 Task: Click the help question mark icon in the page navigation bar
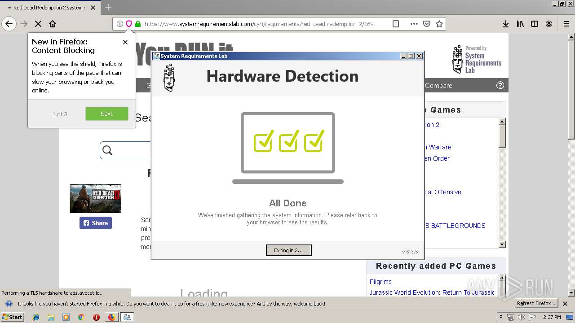coord(500,85)
